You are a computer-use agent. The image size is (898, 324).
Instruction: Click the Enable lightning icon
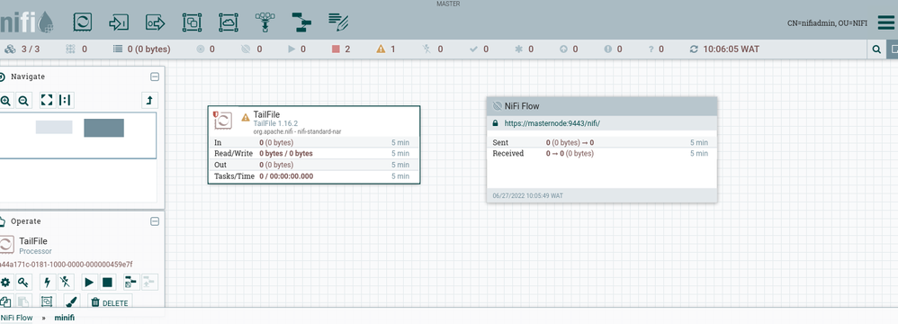pos(48,283)
